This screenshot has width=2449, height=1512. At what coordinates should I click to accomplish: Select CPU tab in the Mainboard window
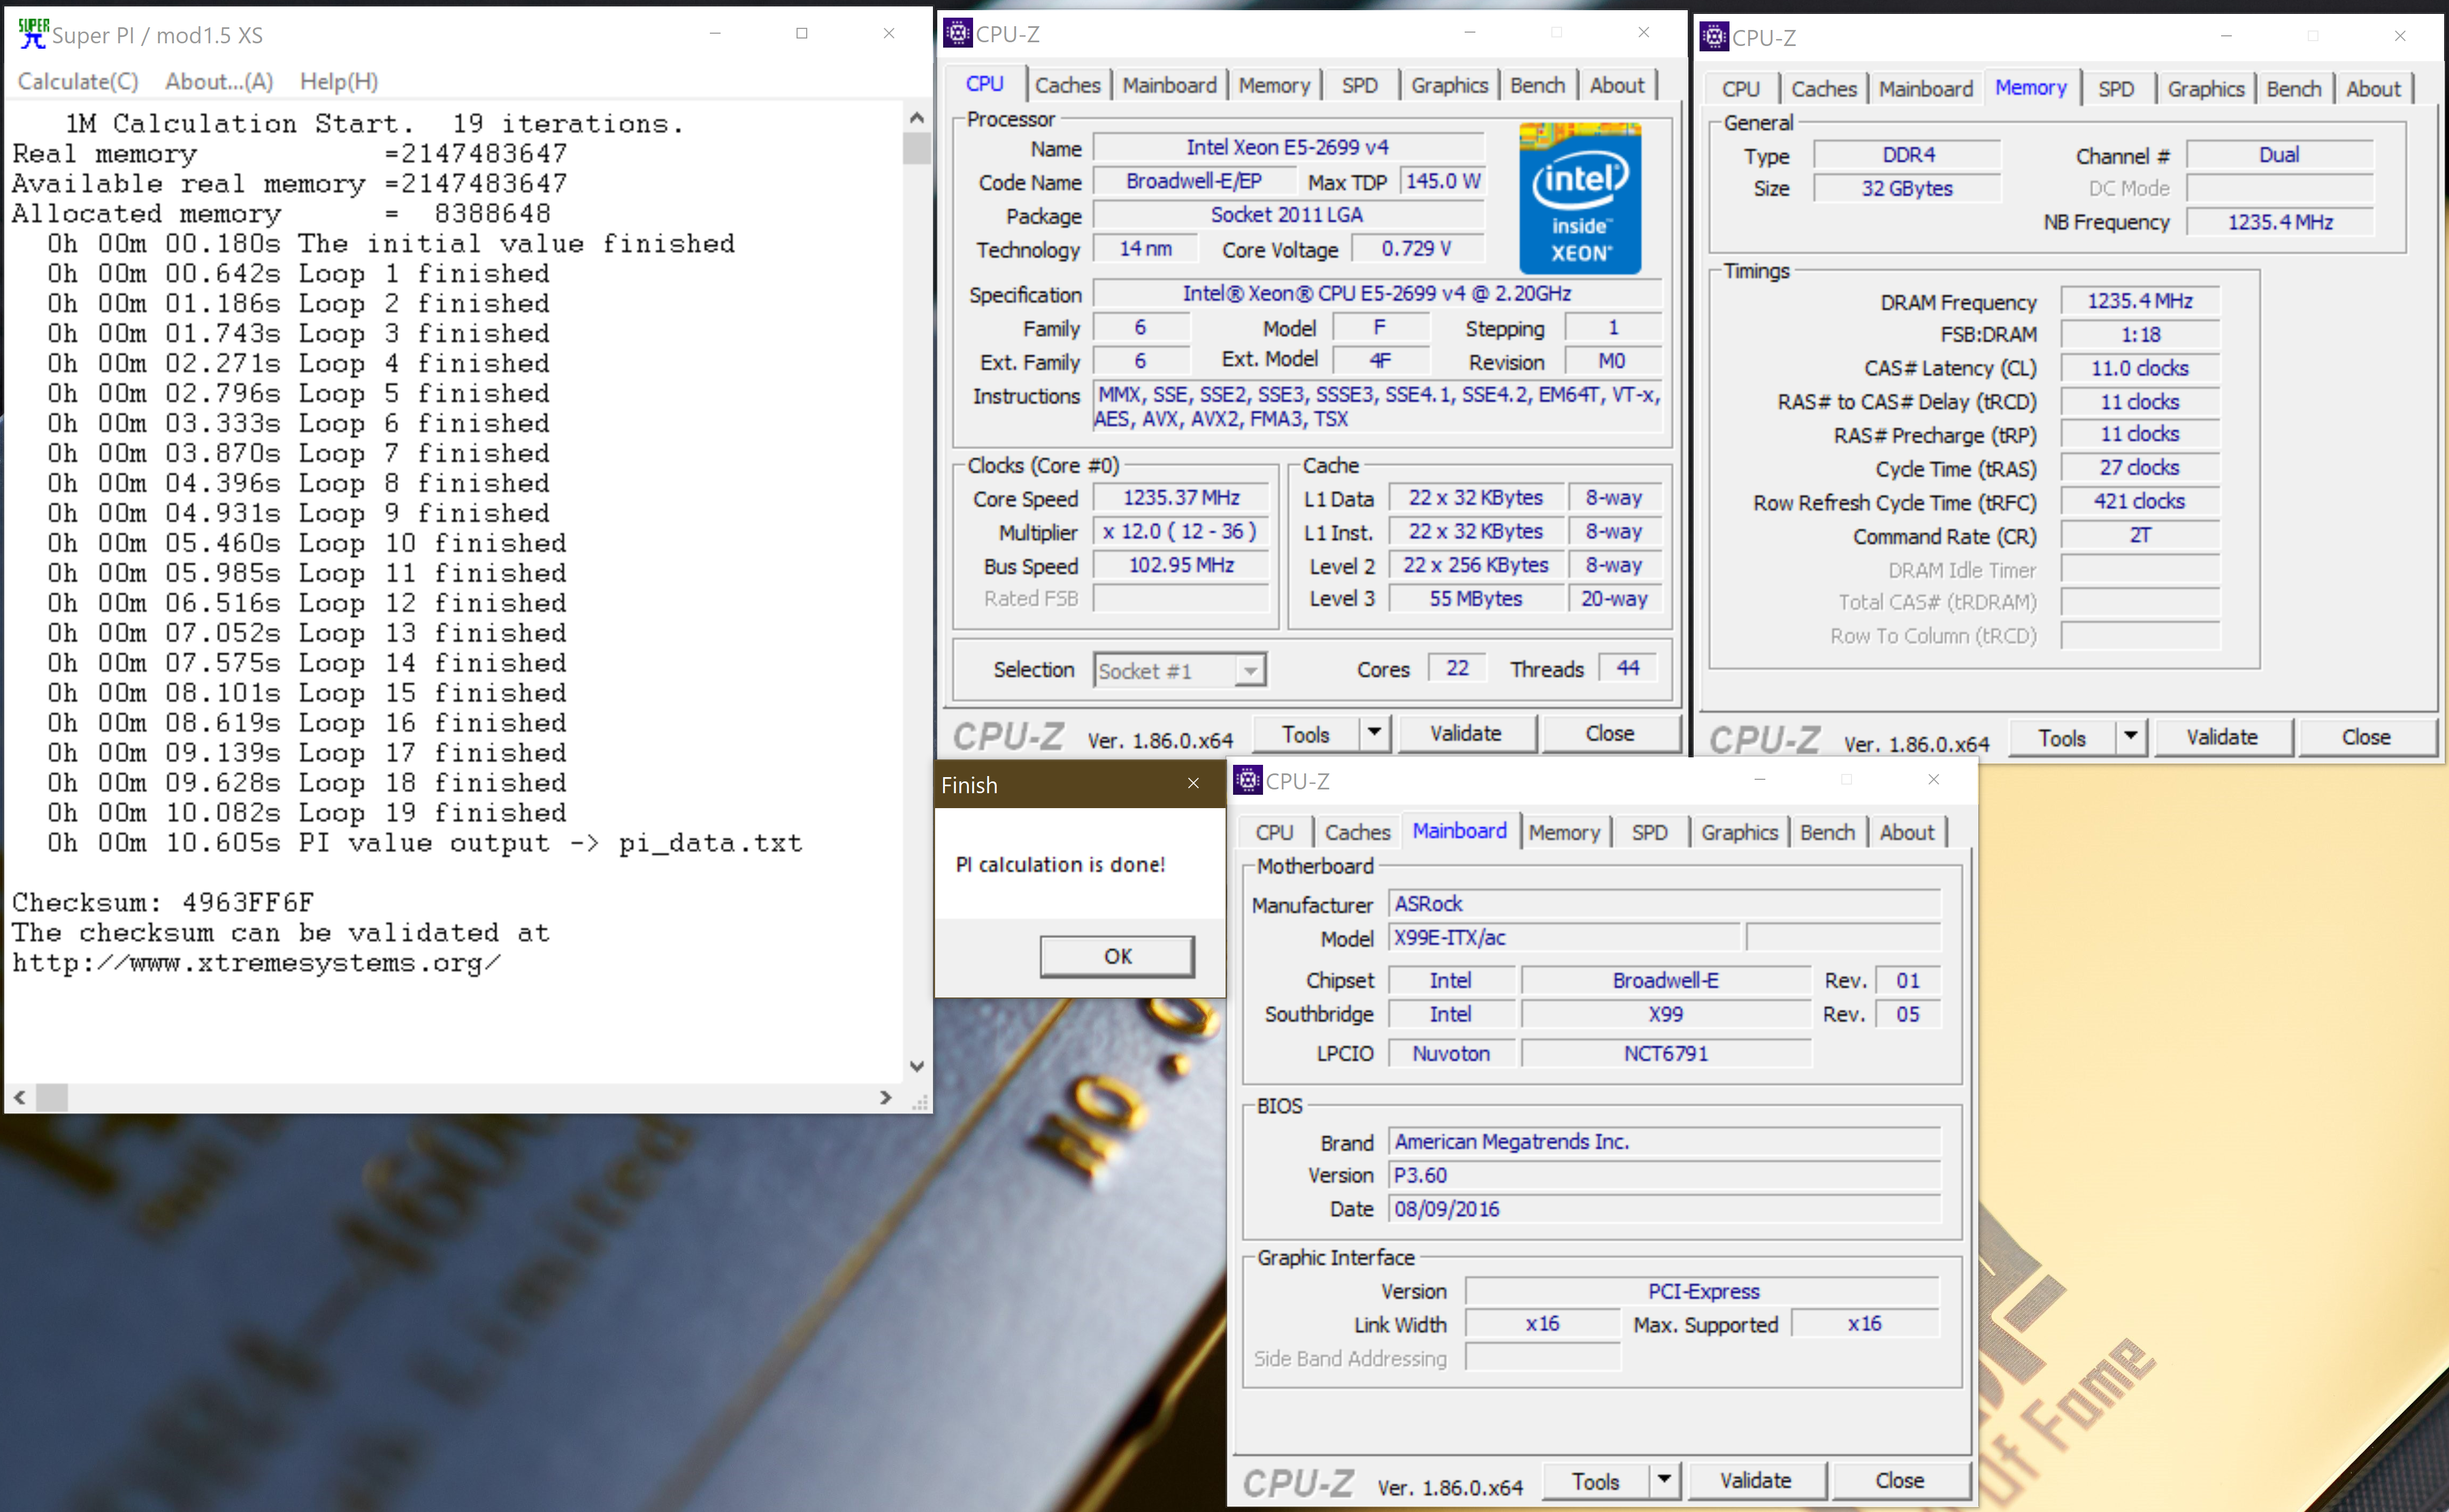click(x=1274, y=832)
